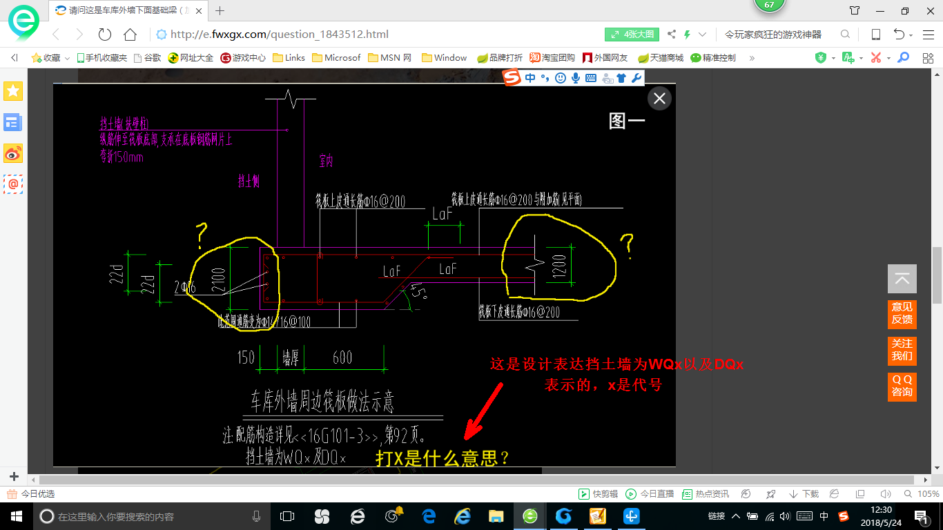Click the share icon in address bar
Viewport: 943px width, 530px height.
coord(671,35)
